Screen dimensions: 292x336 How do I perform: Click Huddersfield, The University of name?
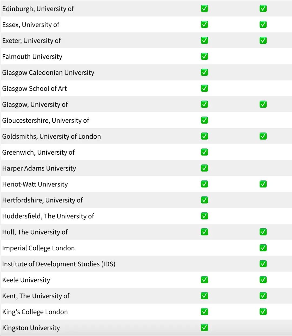pos(48,216)
